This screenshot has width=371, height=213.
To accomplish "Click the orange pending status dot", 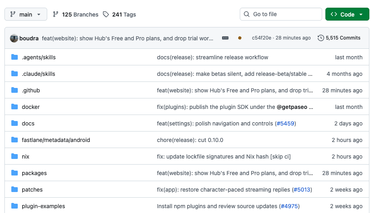I will pos(240,38).
